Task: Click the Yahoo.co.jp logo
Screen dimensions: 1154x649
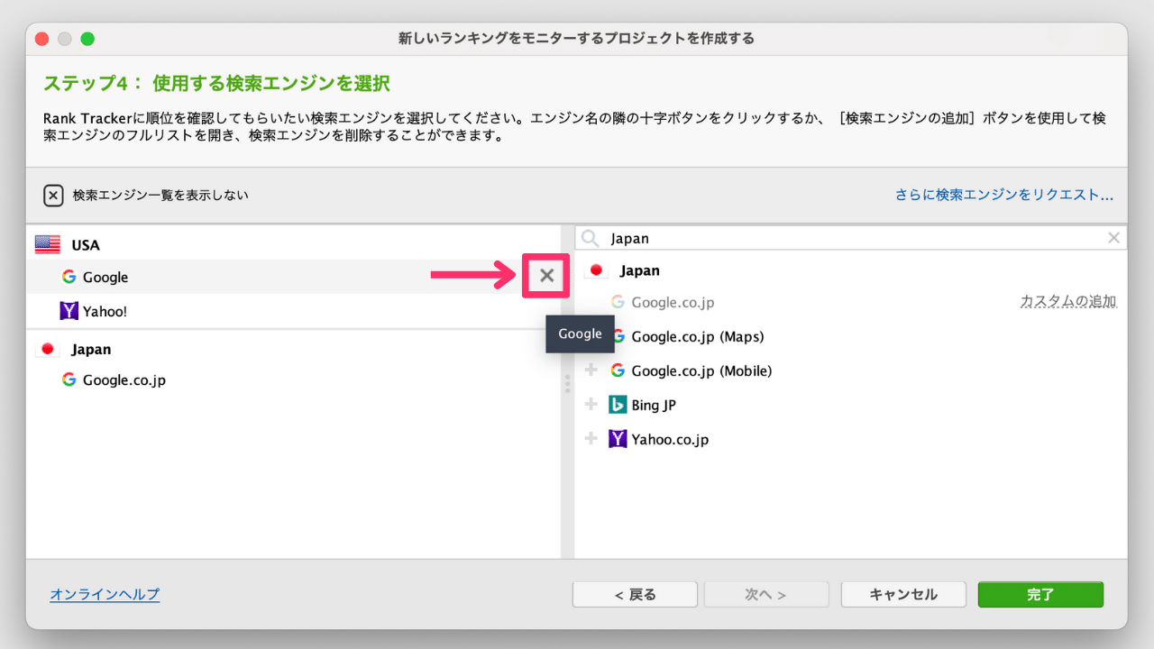Action: 618,439
